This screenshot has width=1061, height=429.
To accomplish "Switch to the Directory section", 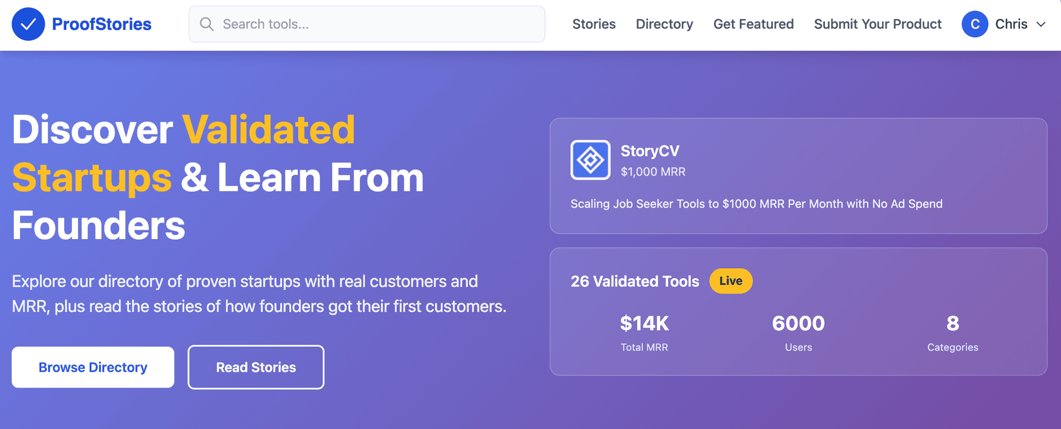I will click(x=664, y=24).
